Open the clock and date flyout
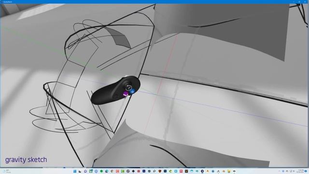Screen dimensions: 309x174 [301, 171]
